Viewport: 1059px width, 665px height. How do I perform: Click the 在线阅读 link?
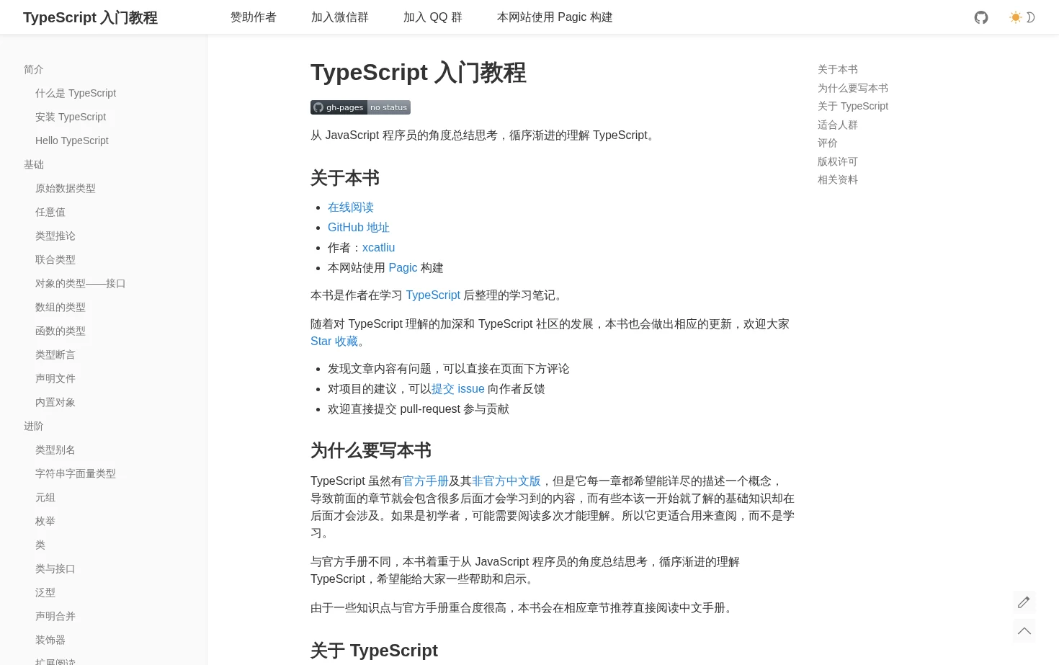click(351, 207)
